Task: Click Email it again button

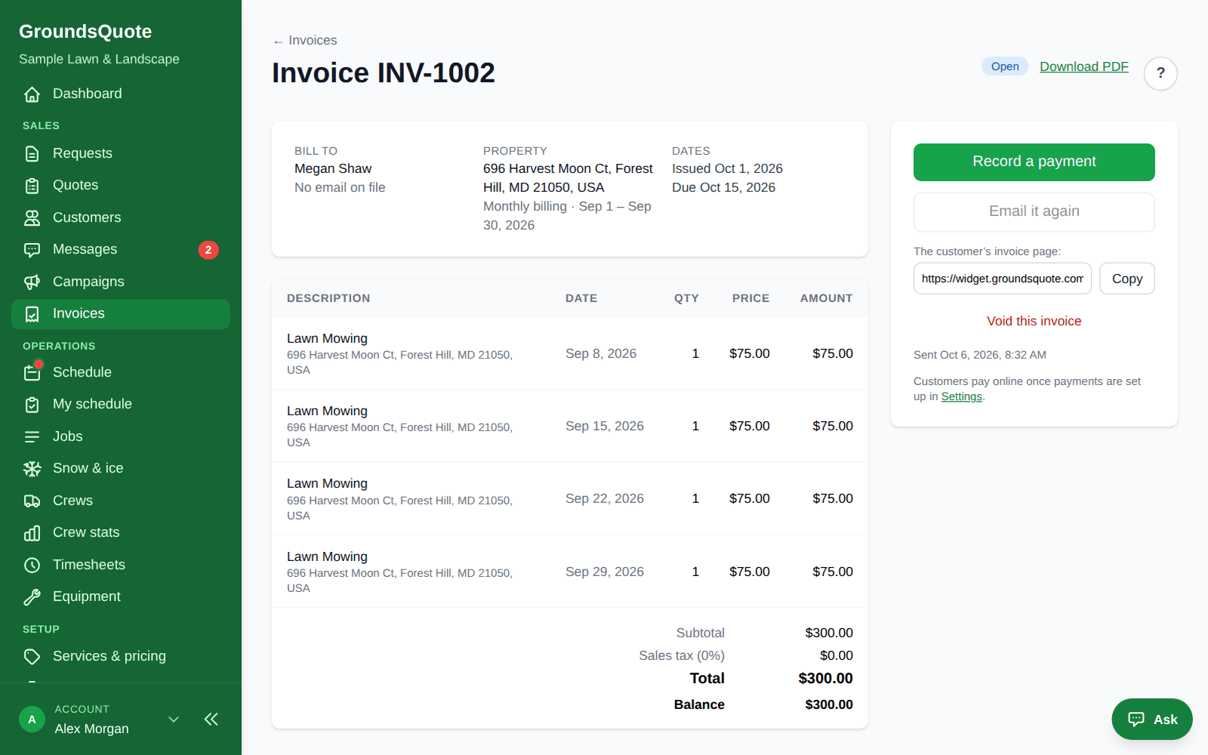Action: tap(1034, 212)
